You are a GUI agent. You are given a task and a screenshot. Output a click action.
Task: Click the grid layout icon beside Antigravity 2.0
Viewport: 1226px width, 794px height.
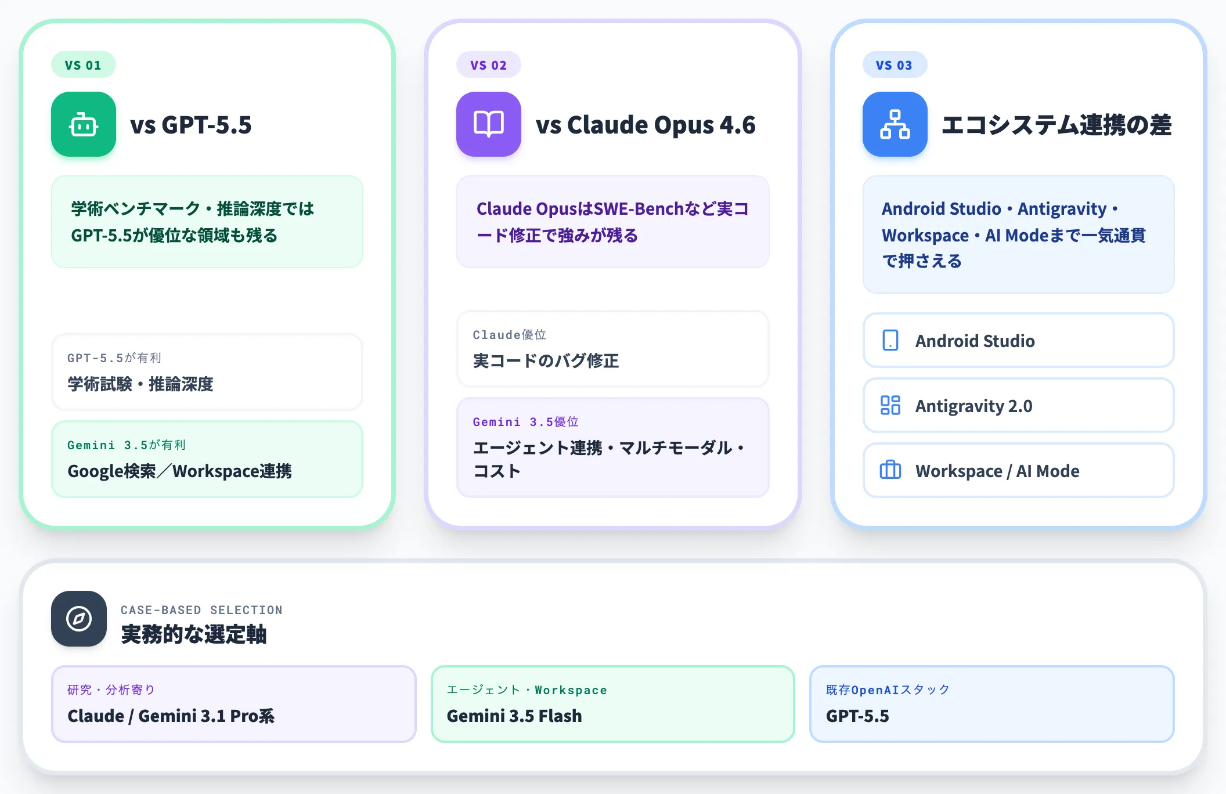click(x=890, y=405)
